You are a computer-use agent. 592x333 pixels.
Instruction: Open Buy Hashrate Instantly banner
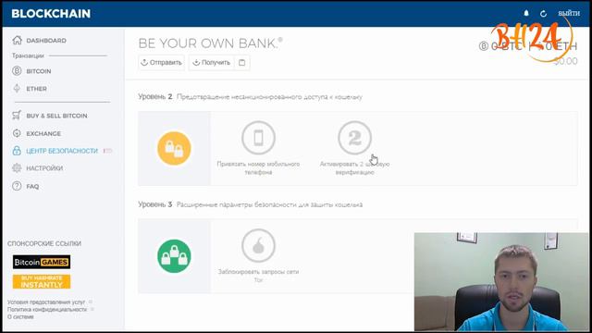[x=42, y=281]
